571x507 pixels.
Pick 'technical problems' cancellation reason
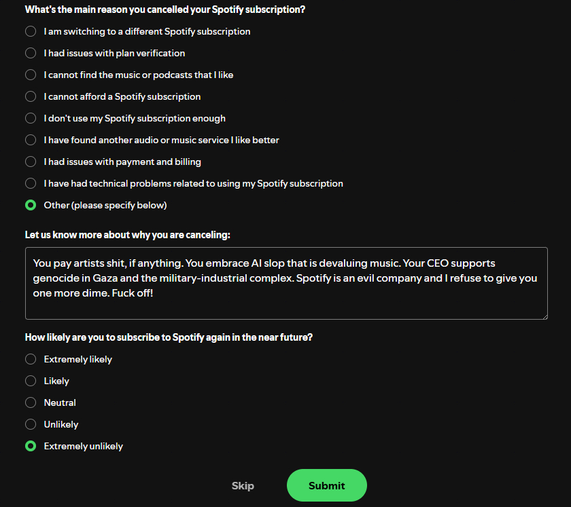pos(31,183)
